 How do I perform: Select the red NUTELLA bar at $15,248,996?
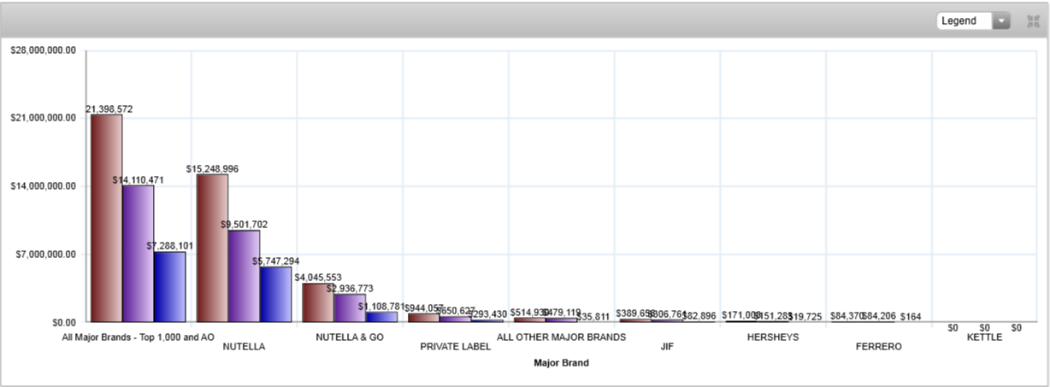(212, 248)
